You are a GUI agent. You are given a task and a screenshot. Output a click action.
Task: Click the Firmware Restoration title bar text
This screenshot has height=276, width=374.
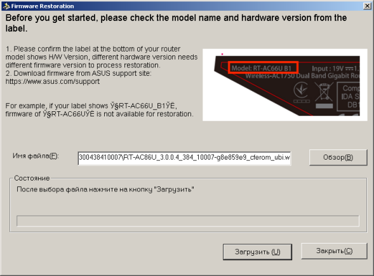click(43, 6)
